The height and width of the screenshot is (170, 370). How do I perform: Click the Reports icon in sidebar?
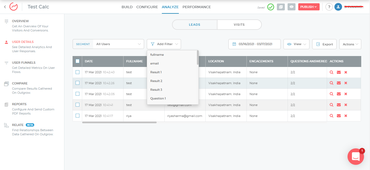[x=6, y=104]
